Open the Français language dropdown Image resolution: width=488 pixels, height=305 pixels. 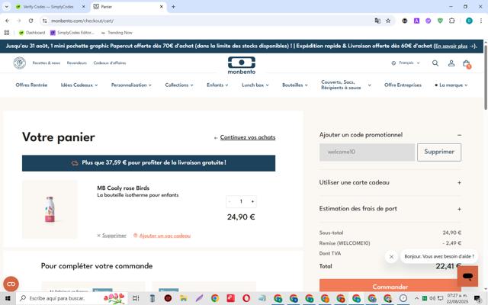tap(406, 63)
